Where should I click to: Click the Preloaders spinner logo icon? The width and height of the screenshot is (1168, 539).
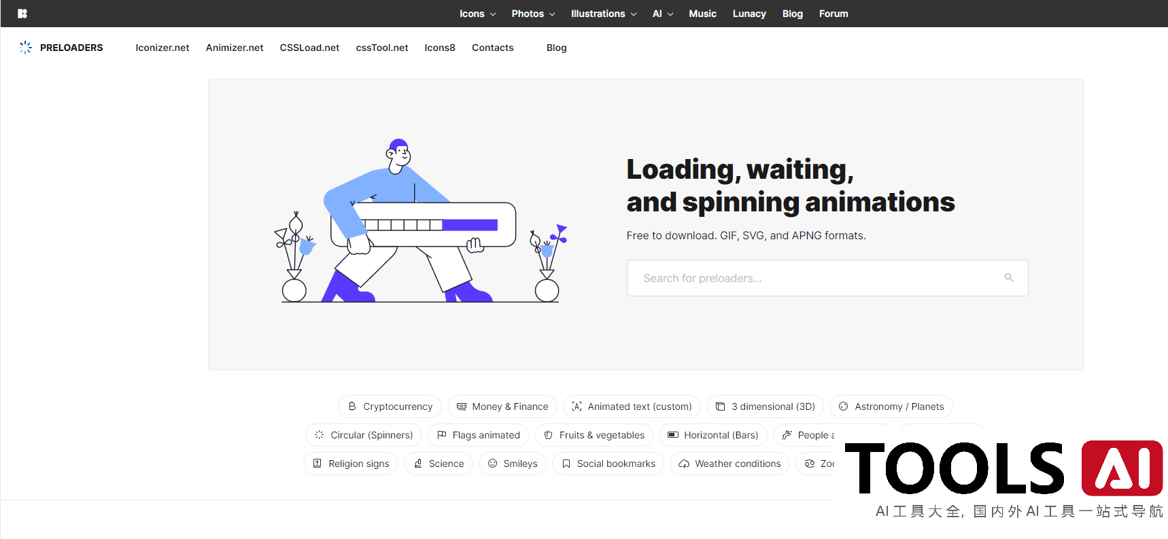[25, 48]
